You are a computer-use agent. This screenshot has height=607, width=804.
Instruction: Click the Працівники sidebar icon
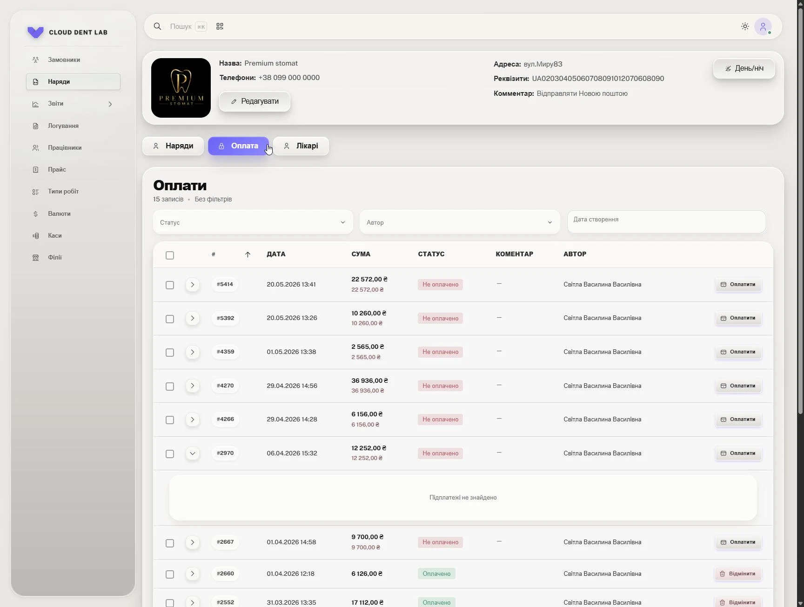[35, 148]
